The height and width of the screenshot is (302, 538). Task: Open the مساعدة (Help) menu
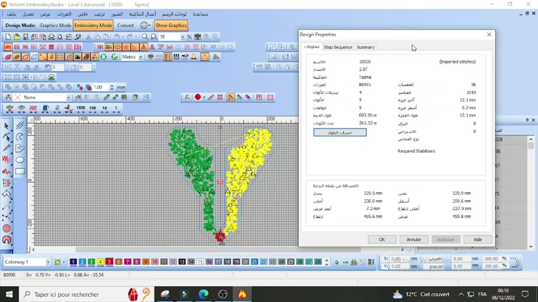click(200, 14)
